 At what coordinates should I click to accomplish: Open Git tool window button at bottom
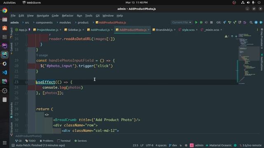click(18, 141)
